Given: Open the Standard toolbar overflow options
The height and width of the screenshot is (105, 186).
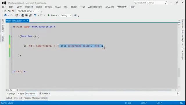Looking at the screenshot, I should coord(78,16).
